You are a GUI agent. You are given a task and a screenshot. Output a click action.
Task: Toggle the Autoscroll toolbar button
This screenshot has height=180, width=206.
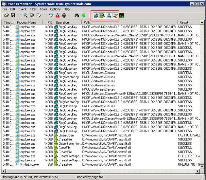pyautogui.click(x=32, y=15)
